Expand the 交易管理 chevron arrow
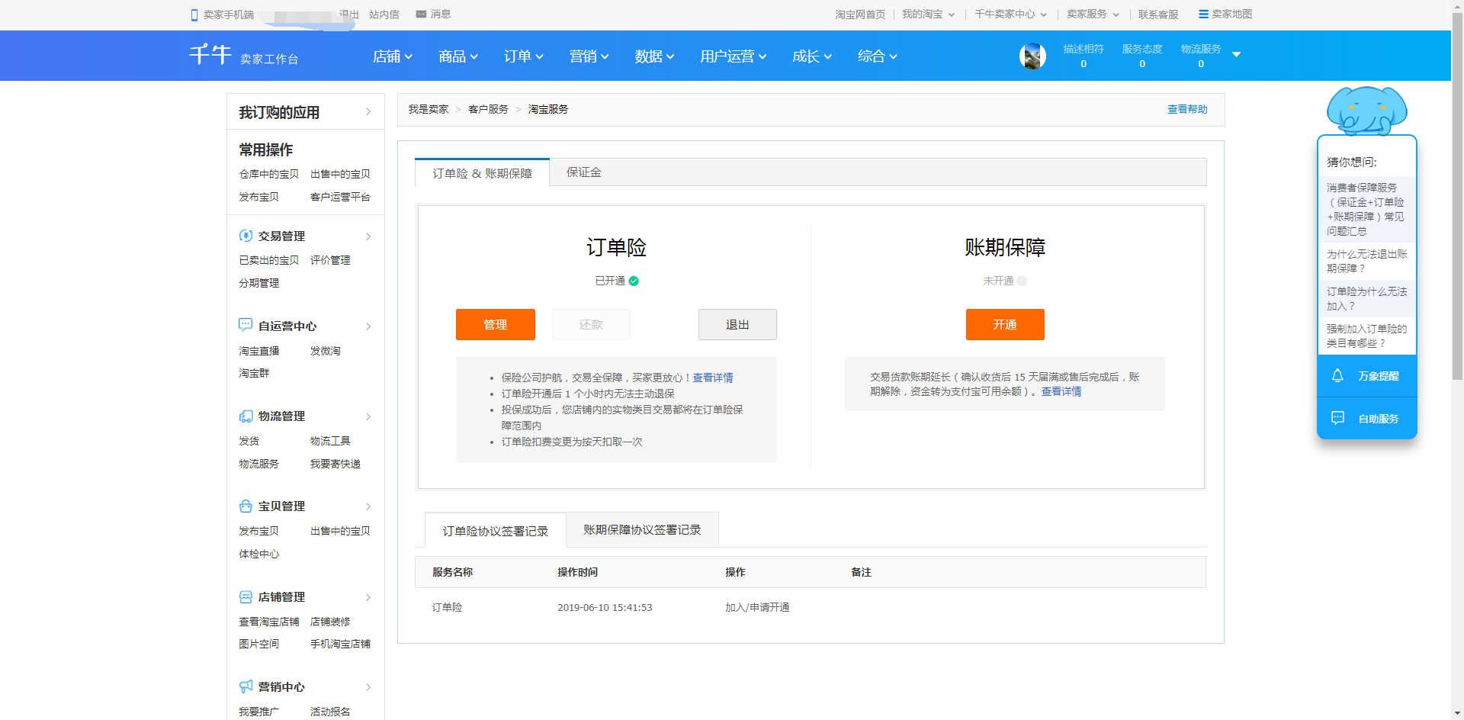 point(368,236)
